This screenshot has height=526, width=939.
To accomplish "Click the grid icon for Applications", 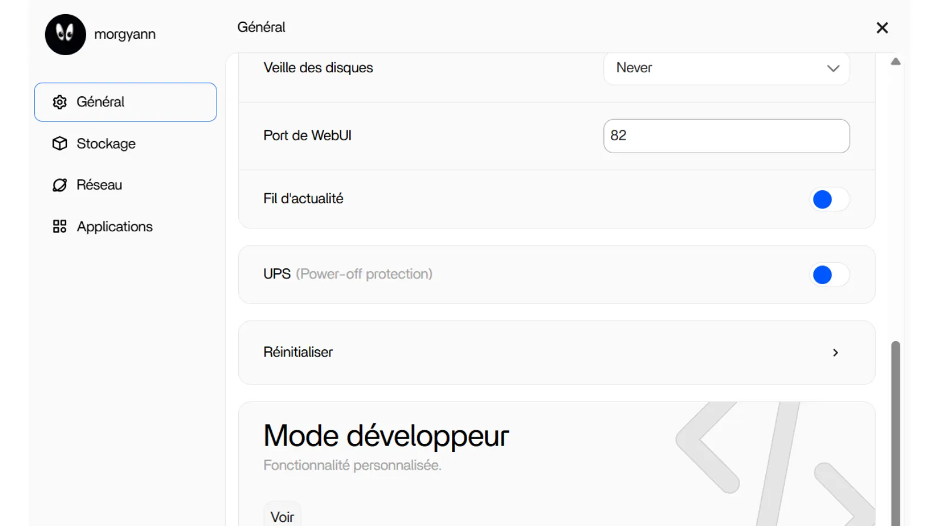I will point(60,227).
